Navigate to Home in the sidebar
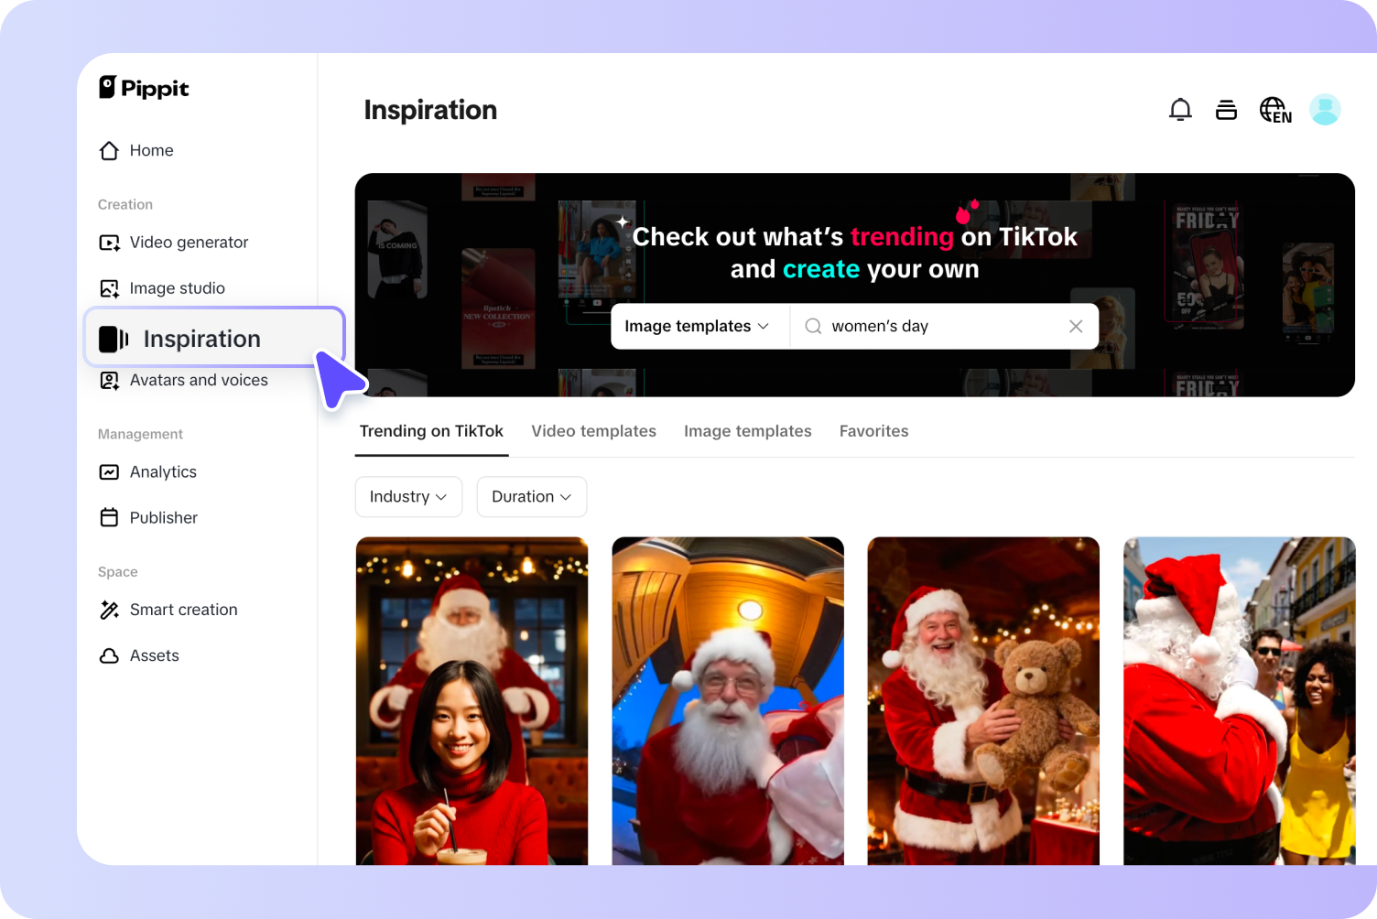This screenshot has width=1377, height=919. [x=151, y=150]
